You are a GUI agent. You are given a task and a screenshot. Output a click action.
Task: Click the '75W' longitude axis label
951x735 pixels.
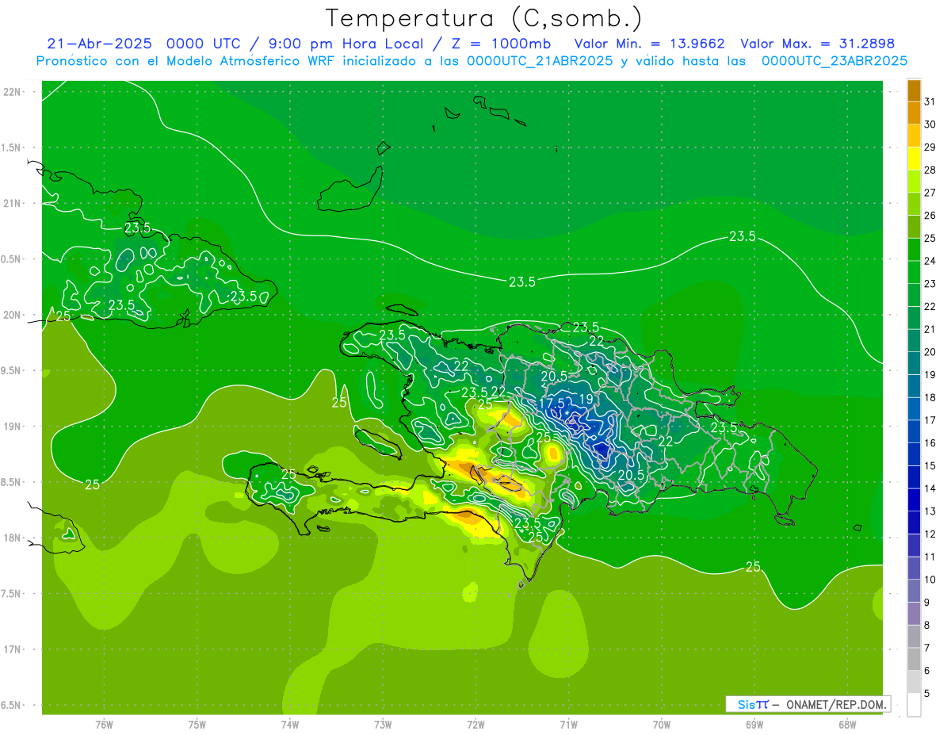(x=197, y=725)
